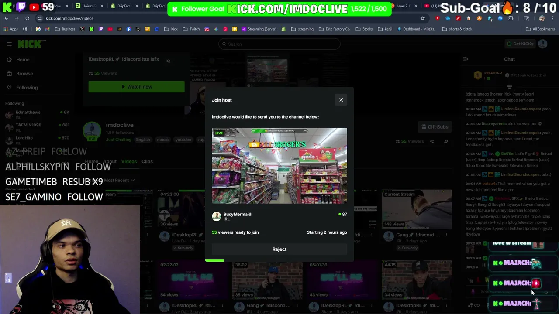Click the Gmail bookmark icon
The width and height of the screenshot is (559, 314).
point(47,29)
